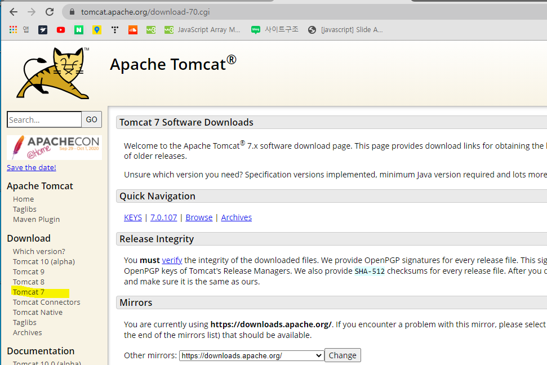Go forward using the browser forward arrow
547x365 pixels.
[32, 12]
